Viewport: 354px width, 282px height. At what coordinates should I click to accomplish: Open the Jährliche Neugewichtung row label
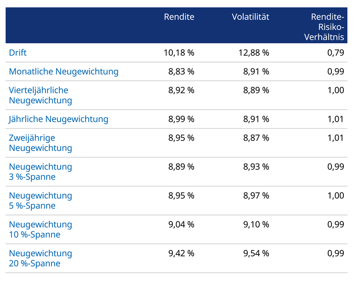pyautogui.click(x=58, y=119)
